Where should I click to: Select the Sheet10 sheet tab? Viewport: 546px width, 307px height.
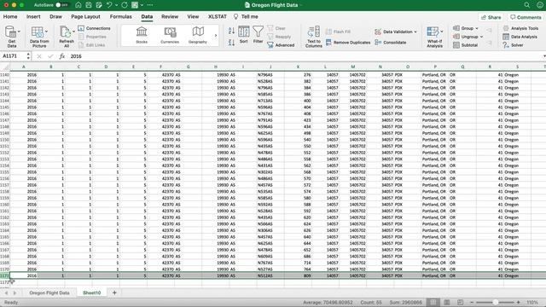tap(91, 293)
